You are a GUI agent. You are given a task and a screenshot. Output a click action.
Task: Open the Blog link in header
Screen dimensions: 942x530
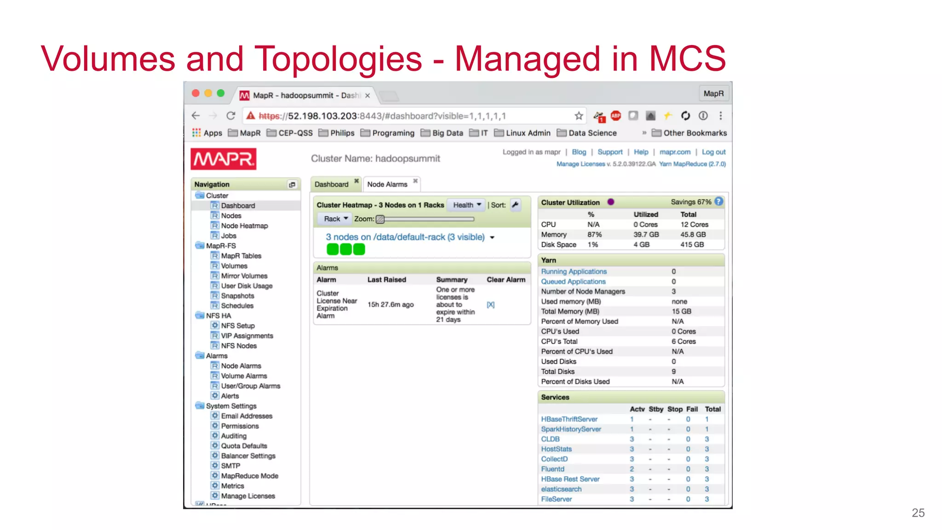579,152
